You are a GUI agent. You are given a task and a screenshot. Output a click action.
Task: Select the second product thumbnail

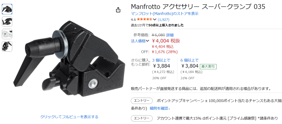point(7,21)
